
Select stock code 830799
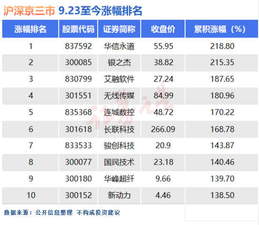click(78, 79)
